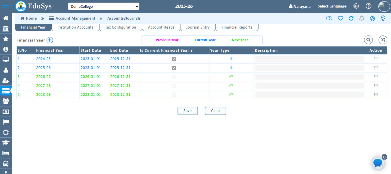Select Previous Year in the year filter

[167, 40]
